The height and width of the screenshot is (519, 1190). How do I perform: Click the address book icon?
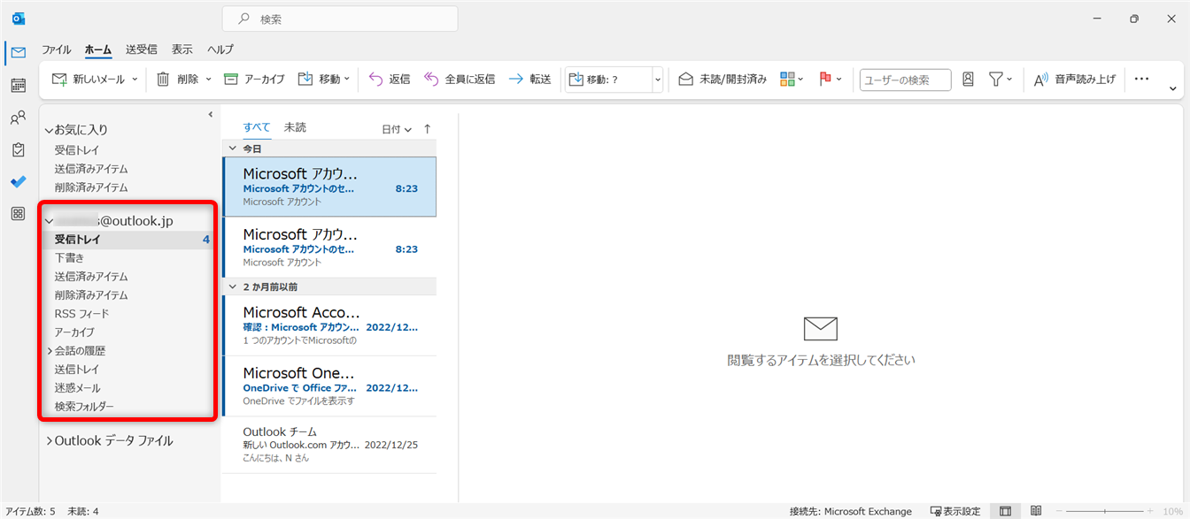point(968,80)
